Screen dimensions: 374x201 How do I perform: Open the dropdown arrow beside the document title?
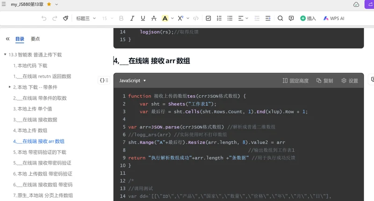pos(57,5)
